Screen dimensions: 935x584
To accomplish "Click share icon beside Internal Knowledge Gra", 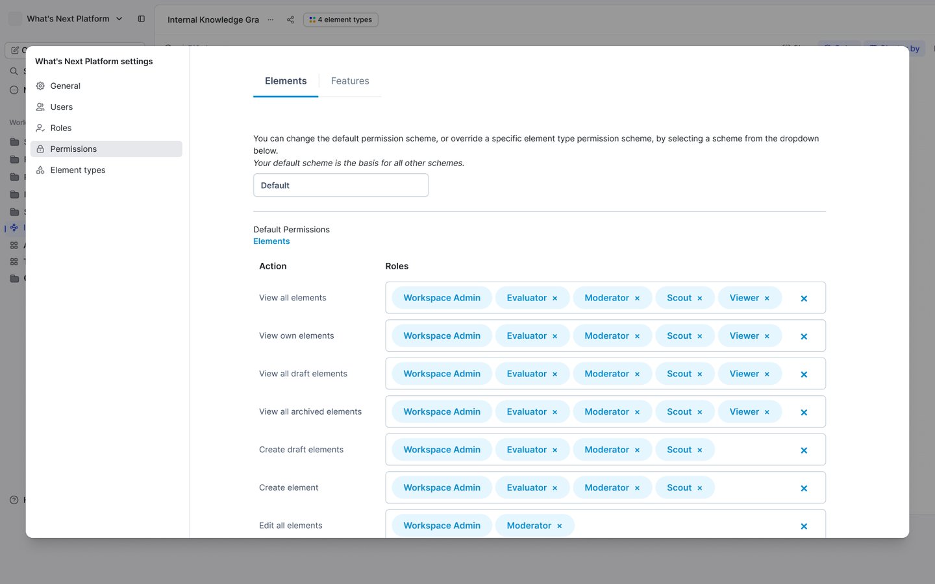I will point(290,19).
